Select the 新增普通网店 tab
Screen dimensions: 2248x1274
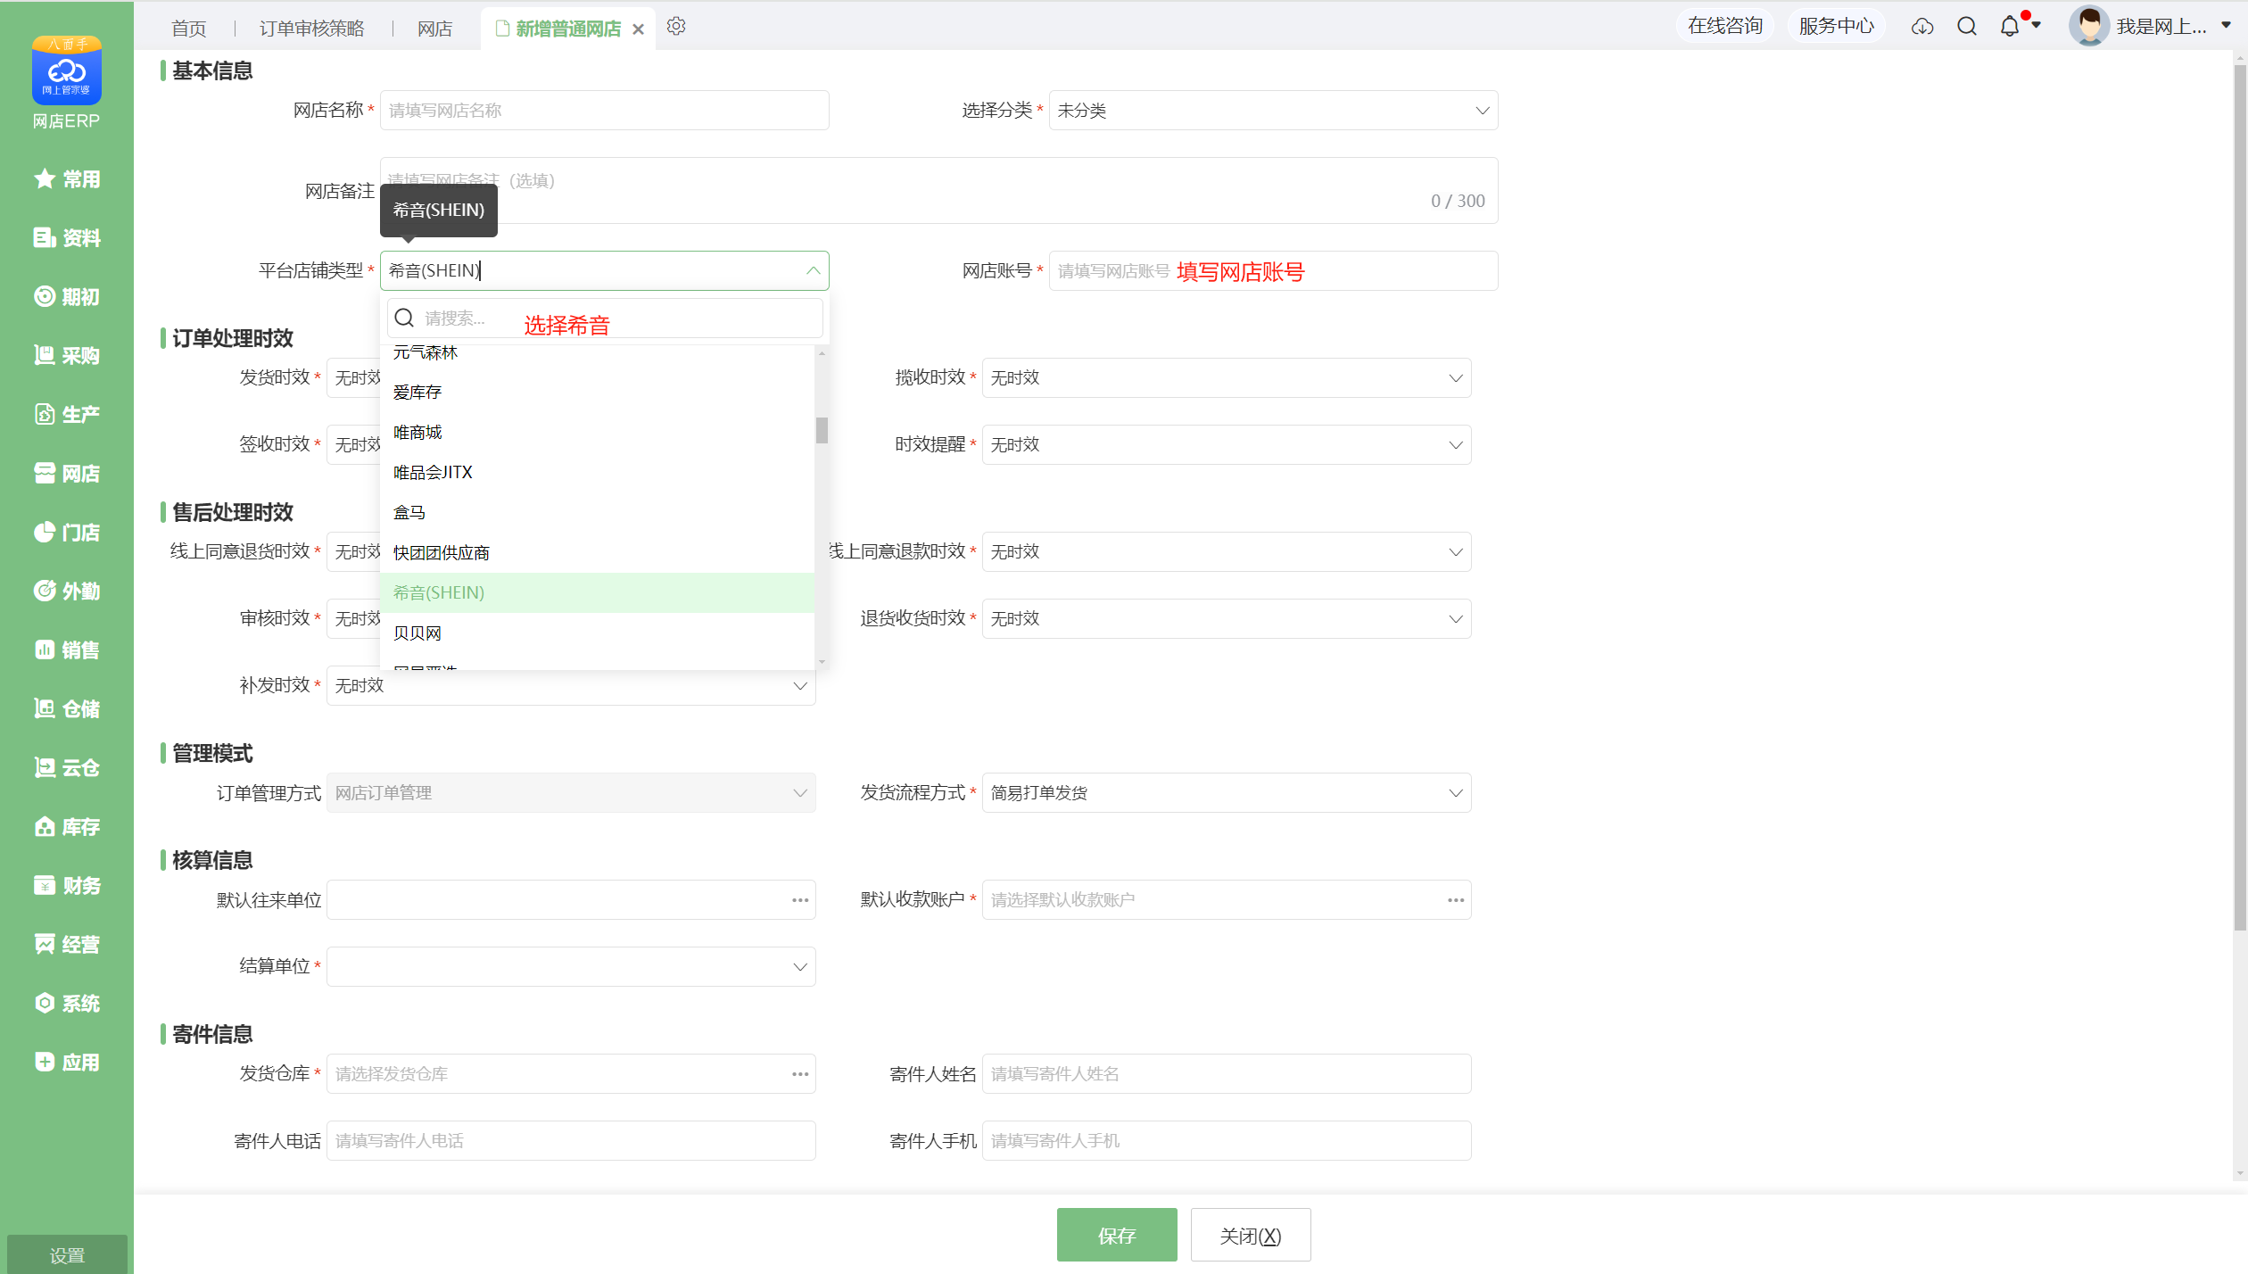pos(568,29)
